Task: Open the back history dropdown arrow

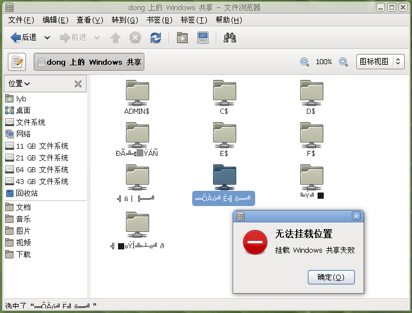Action: point(47,38)
